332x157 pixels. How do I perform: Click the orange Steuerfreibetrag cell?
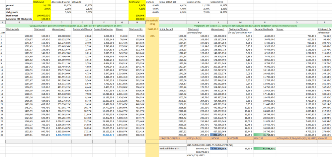(x=152, y=22)
